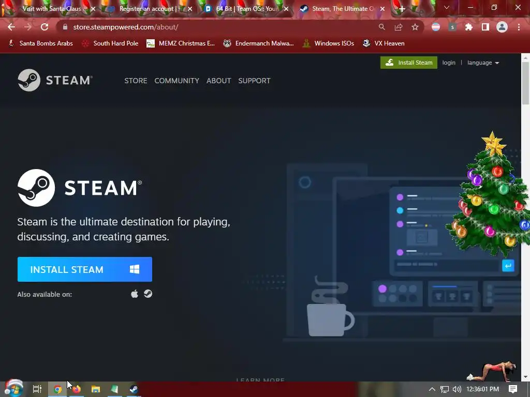Open Chrome's three-dot menu
Screen dimensions: 530x397
(519, 27)
